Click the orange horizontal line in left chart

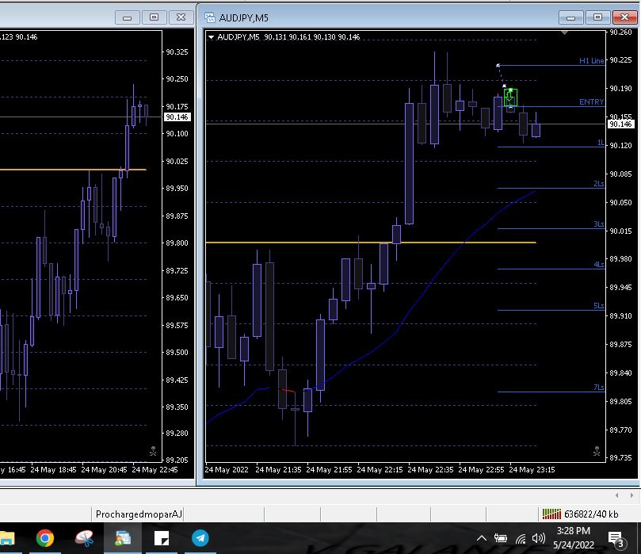coord(73,170)
